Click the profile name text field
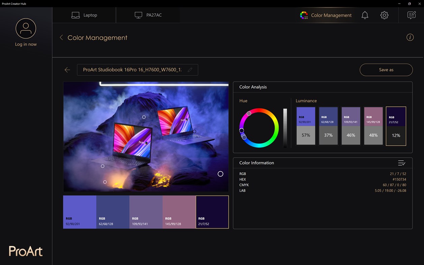Image resolution: width=424 pixels, height=265 pixels. coord(137,70)
